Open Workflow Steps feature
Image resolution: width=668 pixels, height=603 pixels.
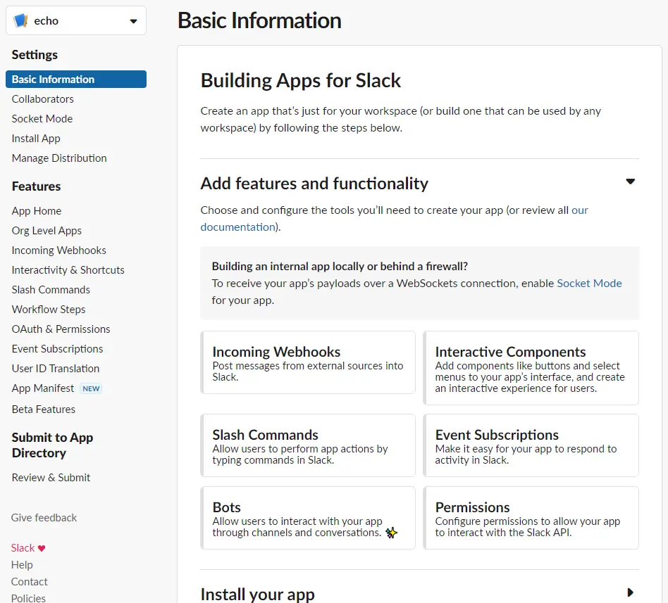coord(49,310)
